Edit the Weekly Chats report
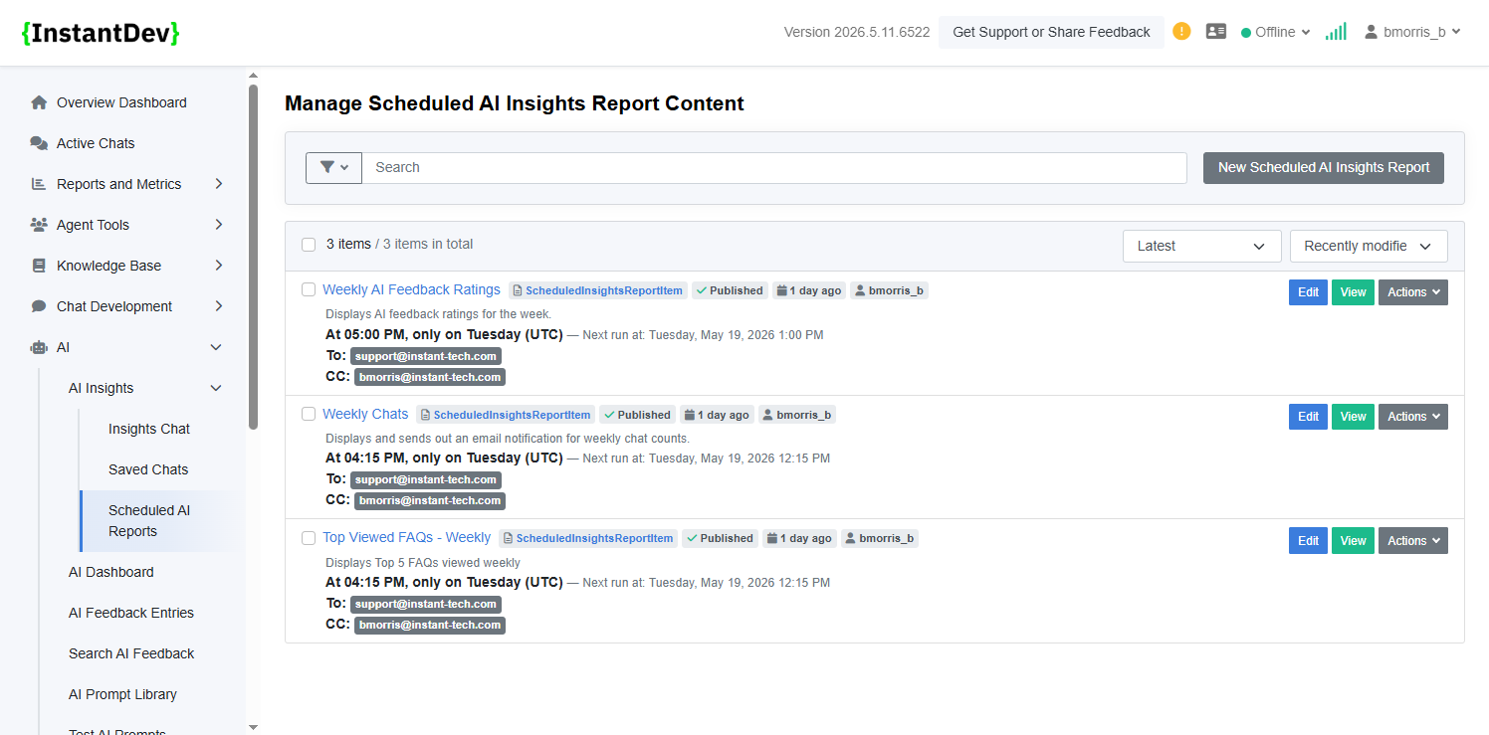The width and height of the screenshot is (1489, 735). 1308,417
